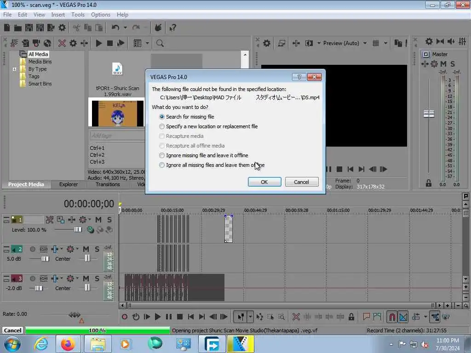This screenshot has width=471, height=353.
Task: Click the timeline Lock event icon
Action: 351,317
